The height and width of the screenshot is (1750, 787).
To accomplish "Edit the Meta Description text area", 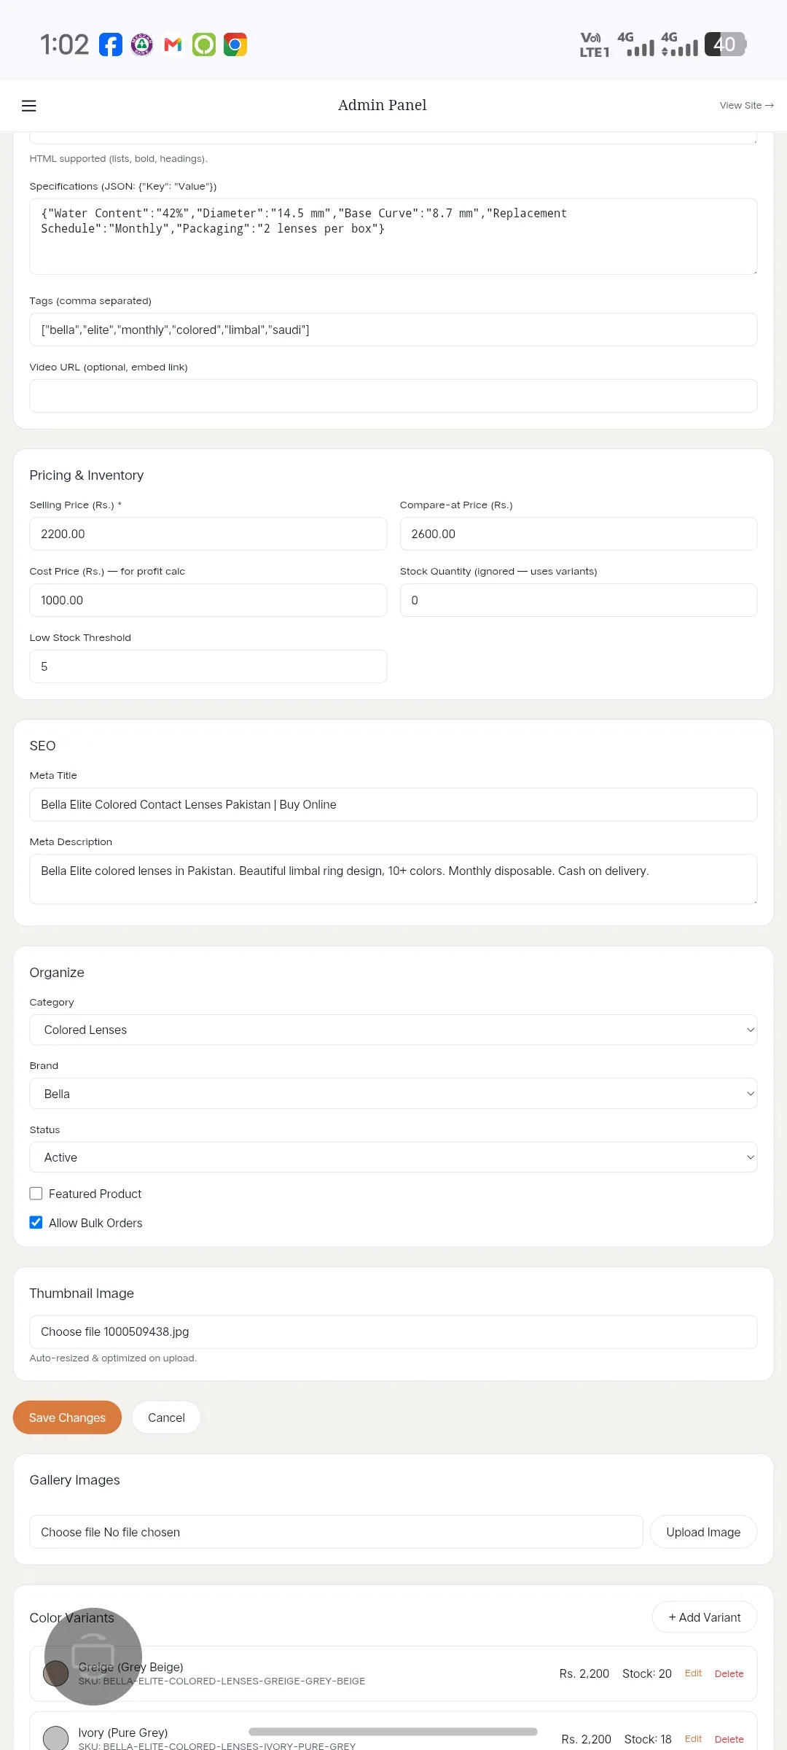I will (393, 879).
